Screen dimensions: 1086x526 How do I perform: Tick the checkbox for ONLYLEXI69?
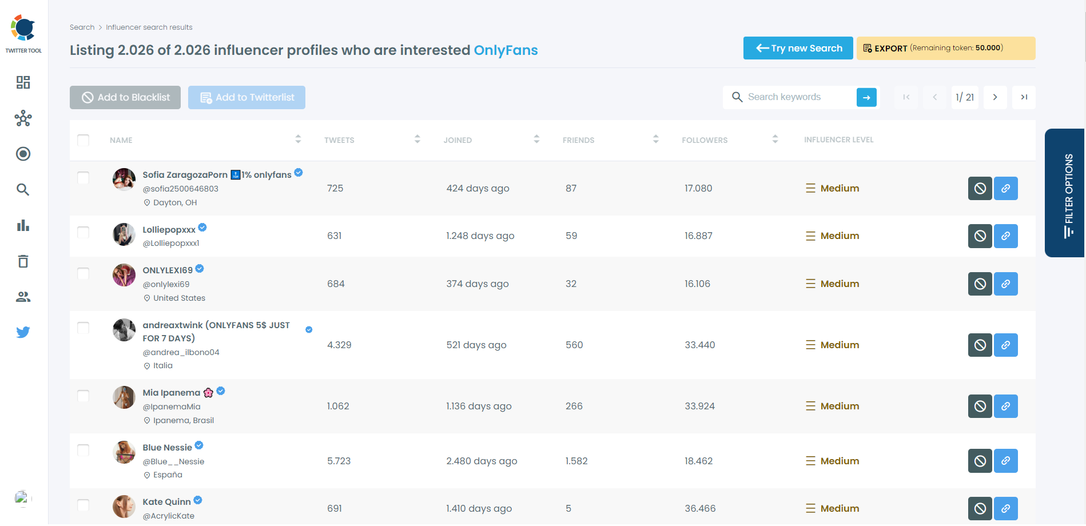(83, 273)
